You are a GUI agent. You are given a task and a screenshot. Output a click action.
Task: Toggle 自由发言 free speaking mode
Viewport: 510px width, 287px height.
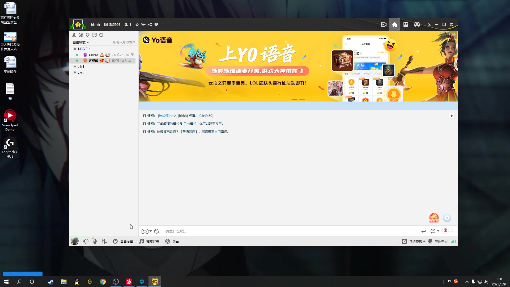tap(123, 241)
